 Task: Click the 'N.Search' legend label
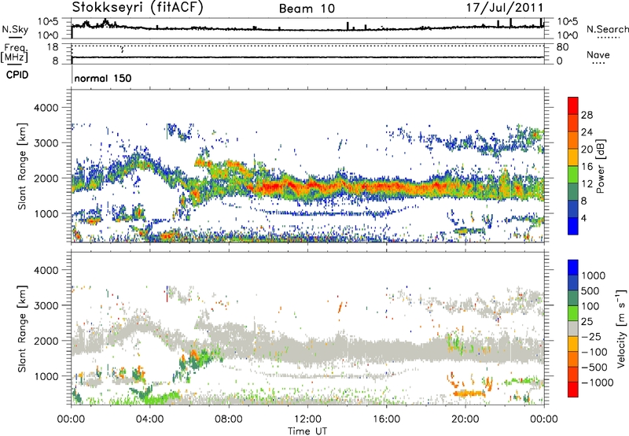(608, 29)
